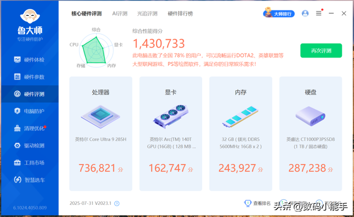Click the user account avatar icon
354x217 pixels.
click(x=305, y=13)
